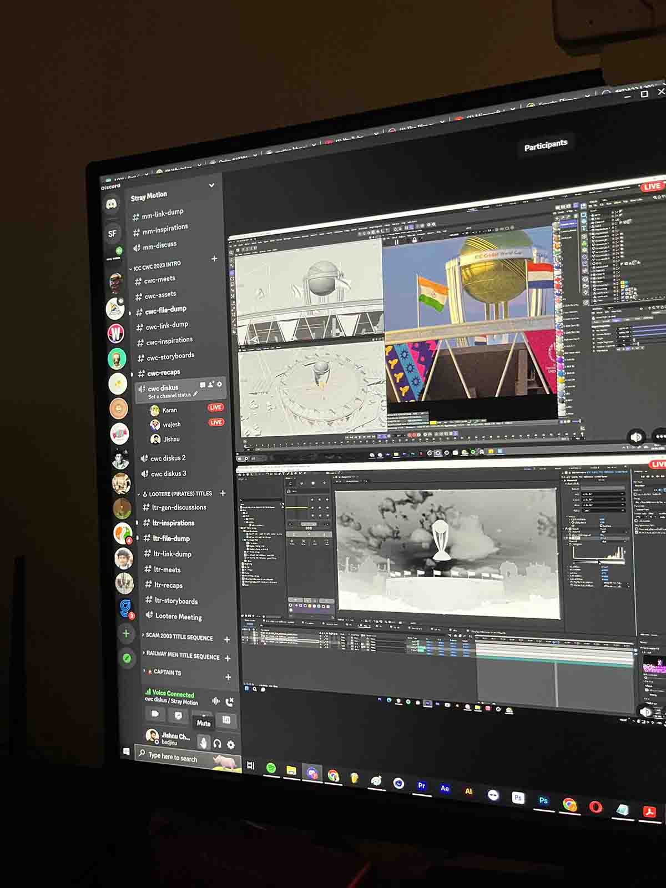Disconnect from the voice call
This screenshot has width=666, height=888.
click(230, 702)
